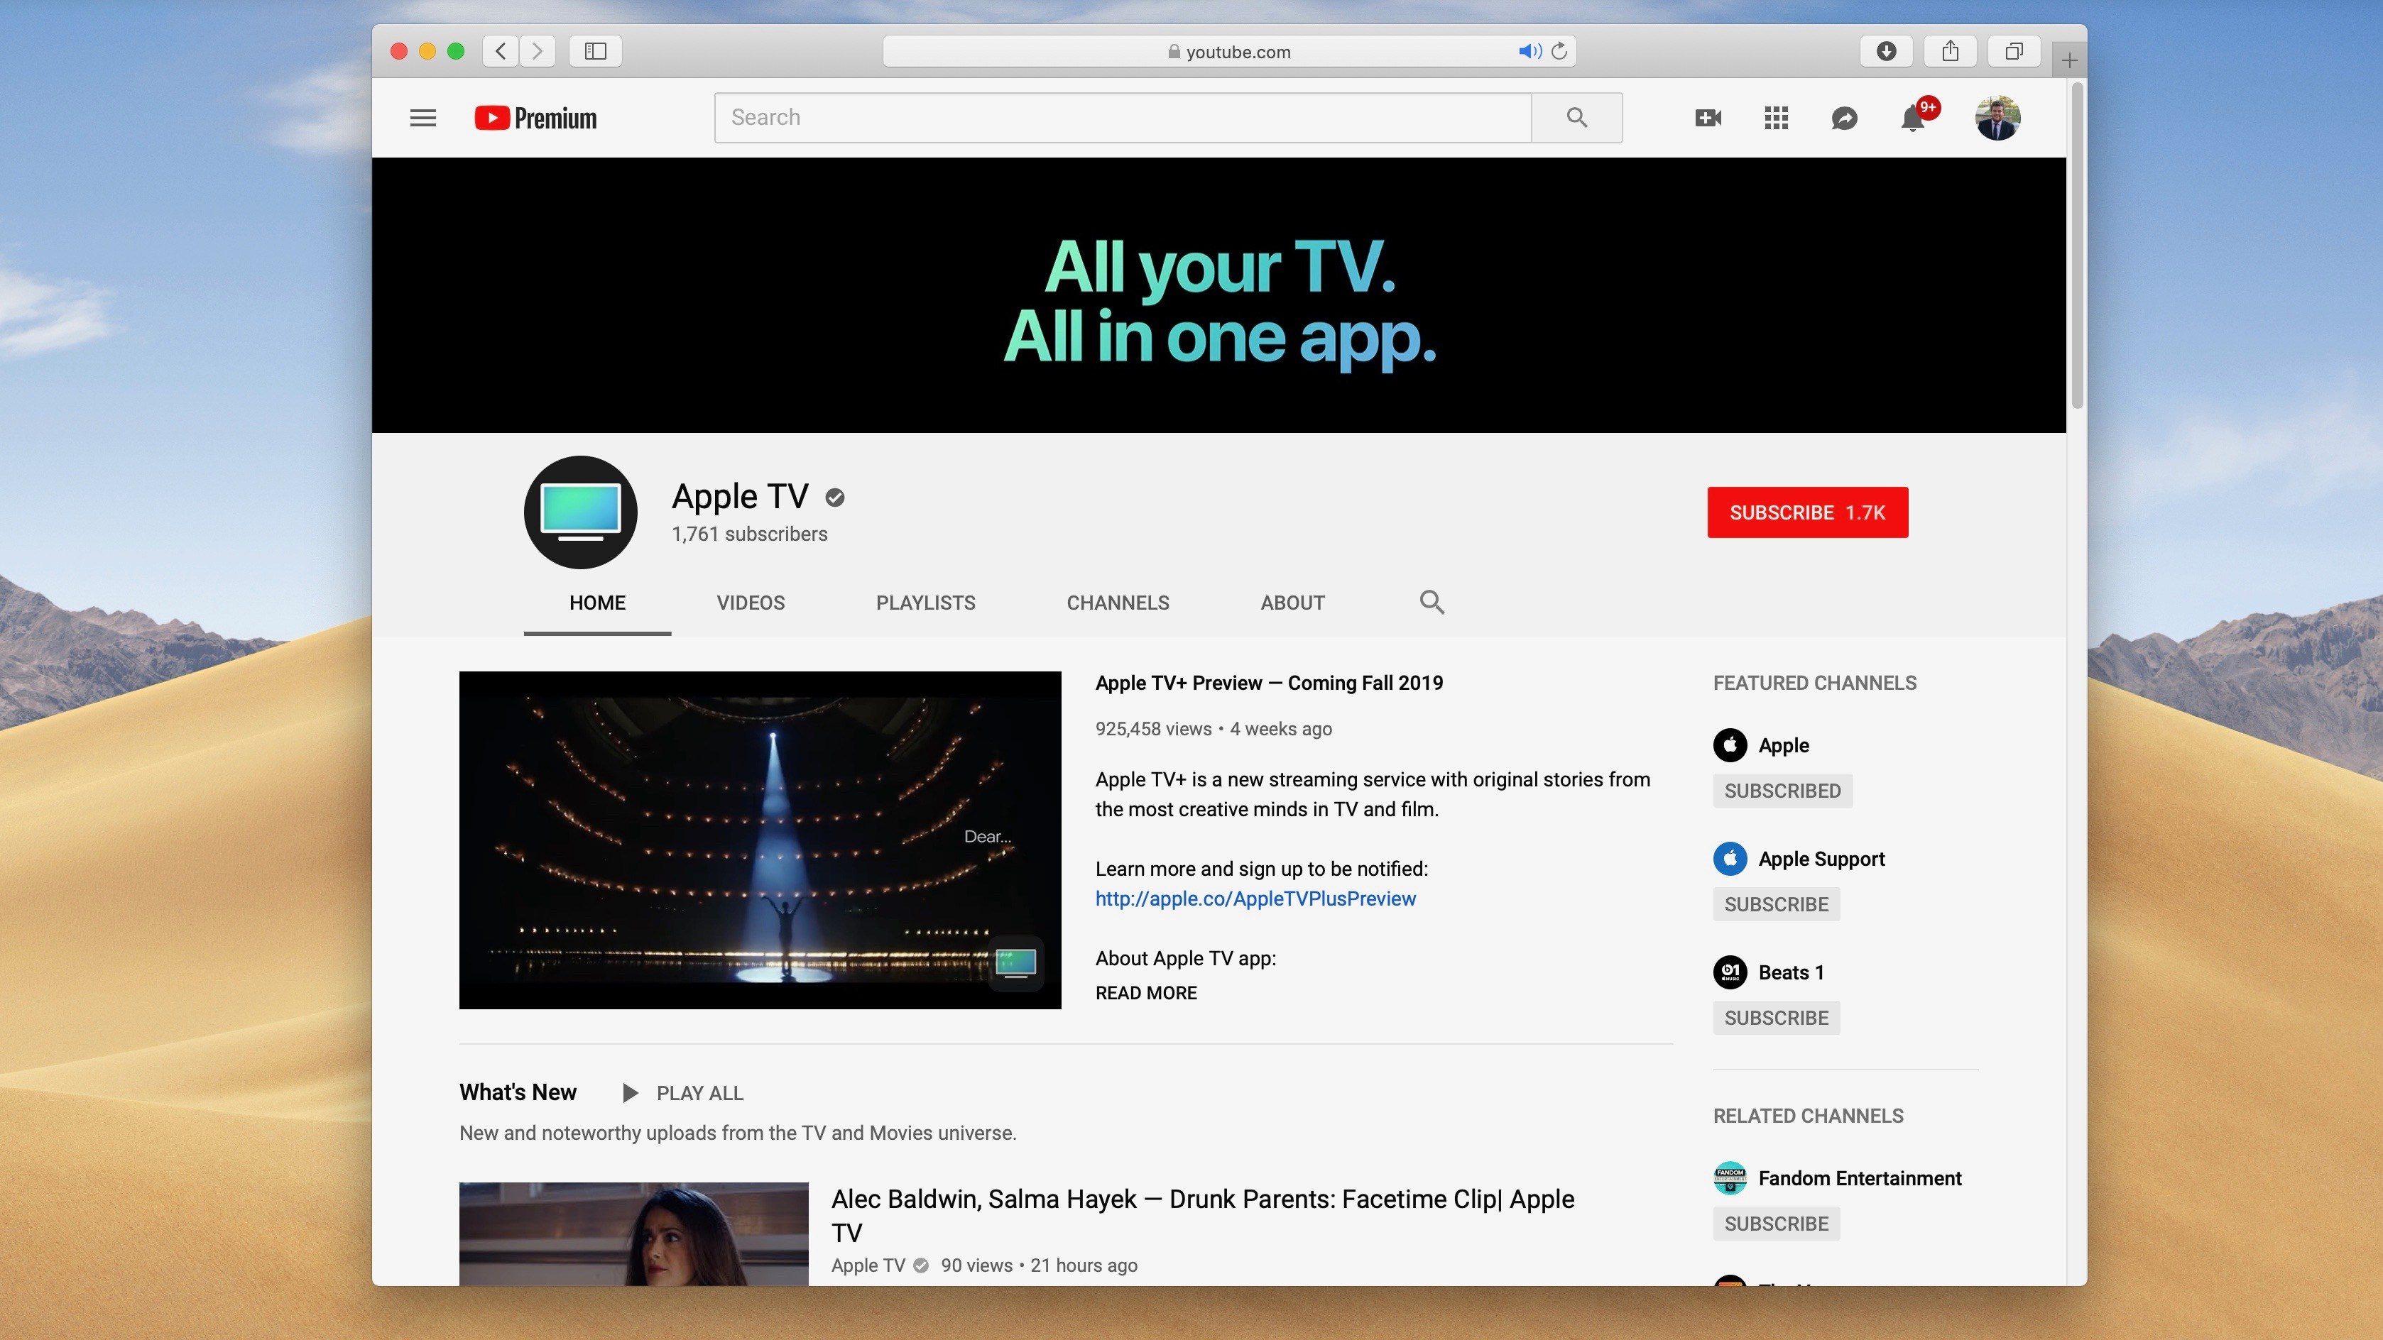Toggle SUBSCRIBED state for Apple channel
2383x1340 pixels.
click(x=1782, y=791)
